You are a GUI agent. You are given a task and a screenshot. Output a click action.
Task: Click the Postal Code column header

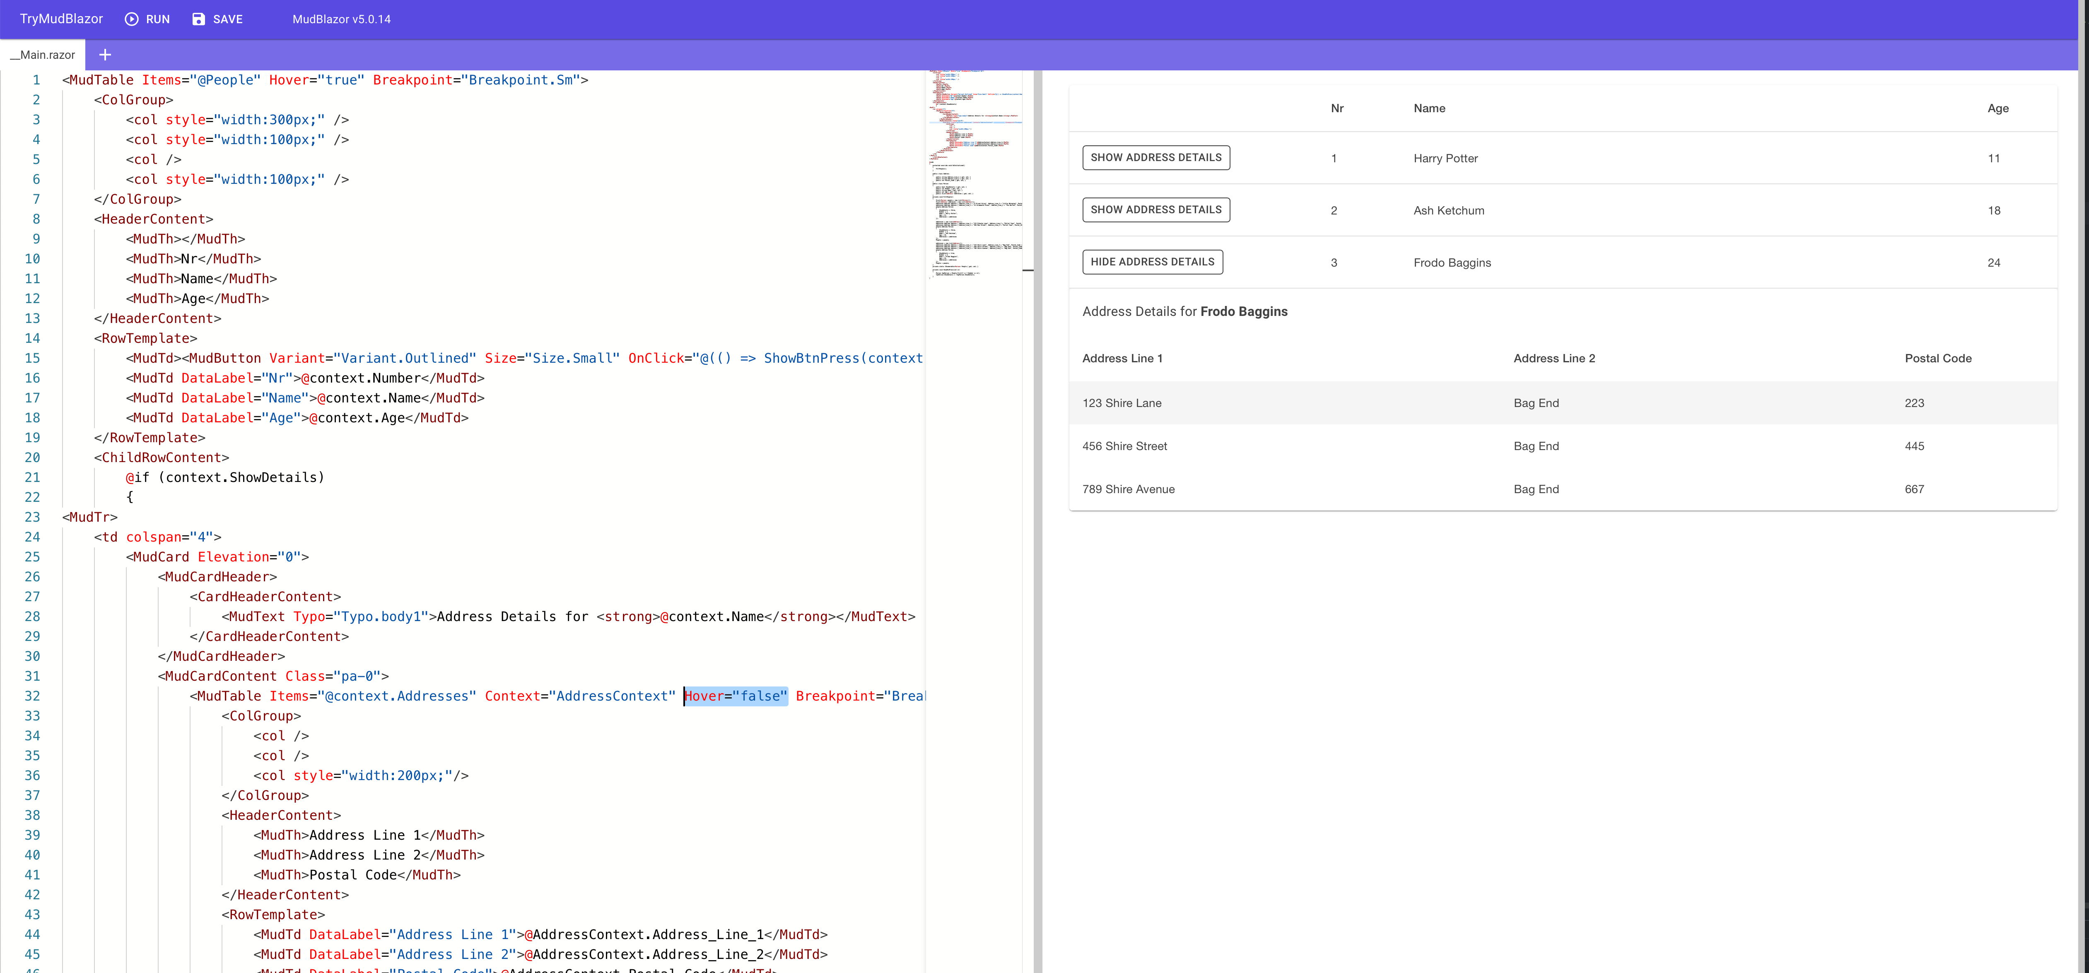pyautogui.click(x=1938, y=359)
